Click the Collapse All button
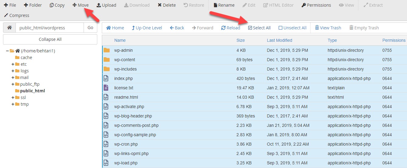The image size is (407, 168). click(x=50, y=39)
